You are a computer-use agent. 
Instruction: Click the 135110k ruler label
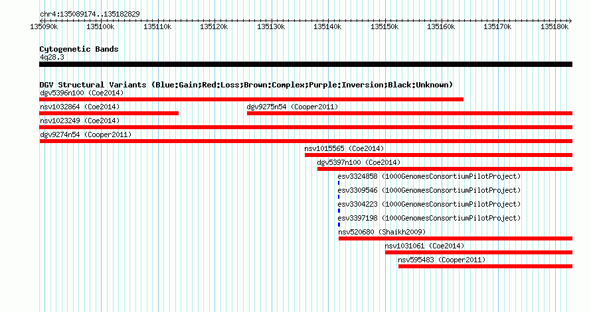click(x=157, y=26)
